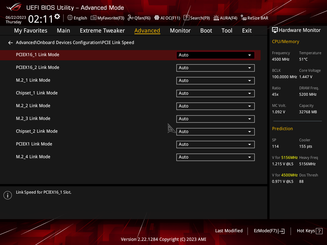Open the Monitor tab
The width and height of the screenshot is (327, 245).
point(180,31)
